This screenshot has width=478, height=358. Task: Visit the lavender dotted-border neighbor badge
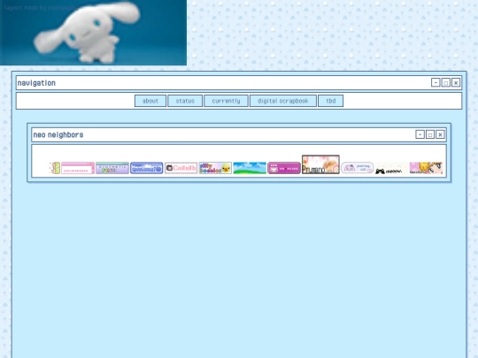[x=358, y=168]
